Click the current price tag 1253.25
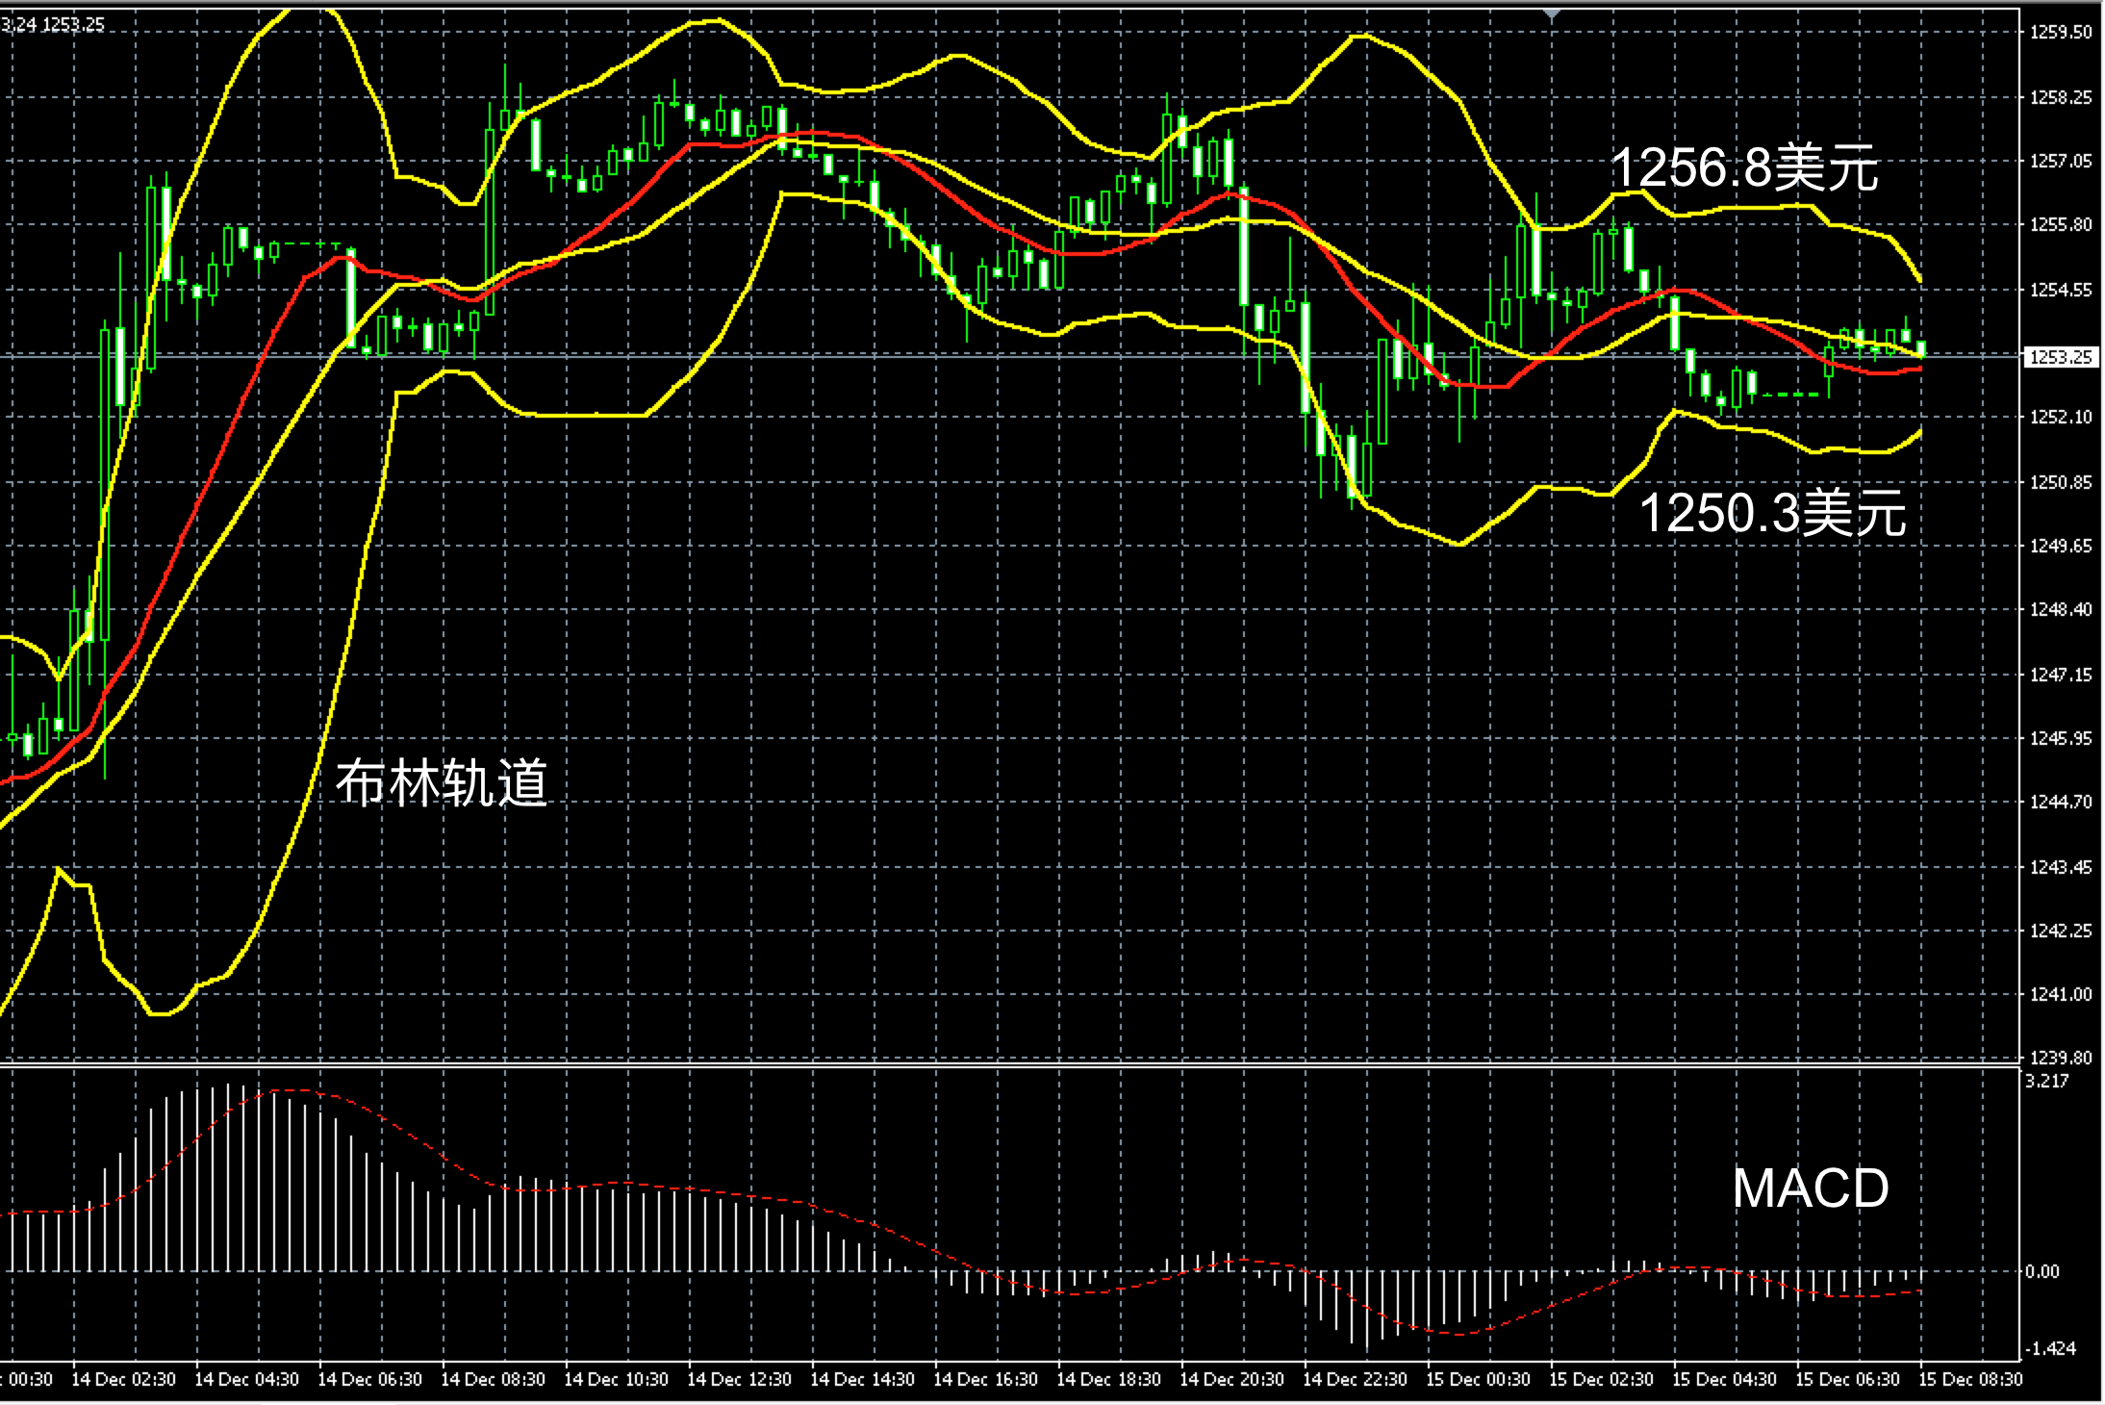This screenshot has height=1405, width=2105. click(2061, 357)
